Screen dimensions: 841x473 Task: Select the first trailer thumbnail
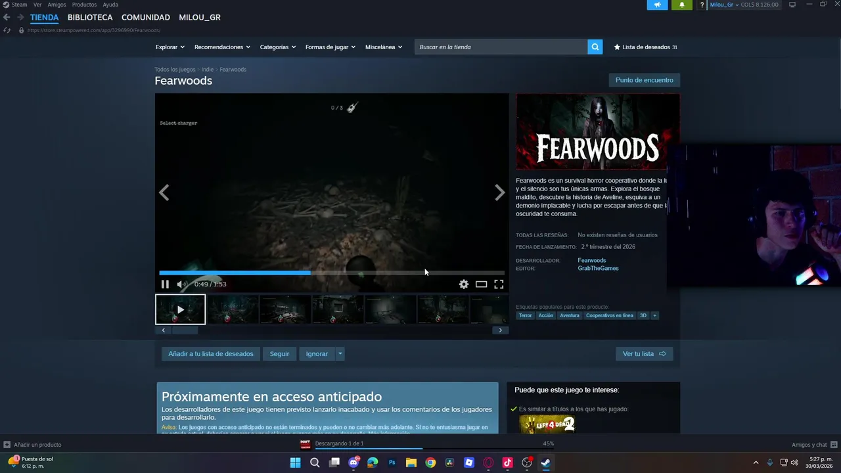click(180, 309)
